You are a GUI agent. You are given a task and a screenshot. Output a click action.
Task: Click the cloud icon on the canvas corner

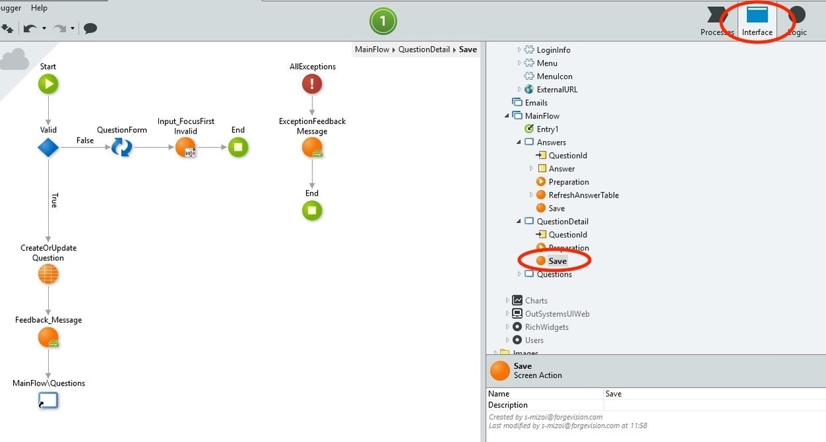[x=14, y=61]
